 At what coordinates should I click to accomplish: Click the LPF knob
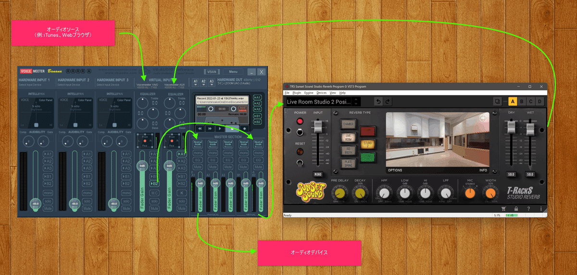point(446,193)
